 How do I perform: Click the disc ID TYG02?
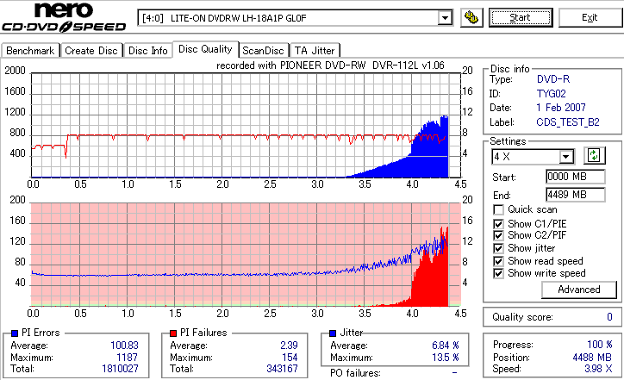tap(552, 94)
